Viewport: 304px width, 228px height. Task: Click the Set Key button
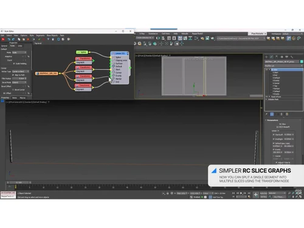[263, 197]
